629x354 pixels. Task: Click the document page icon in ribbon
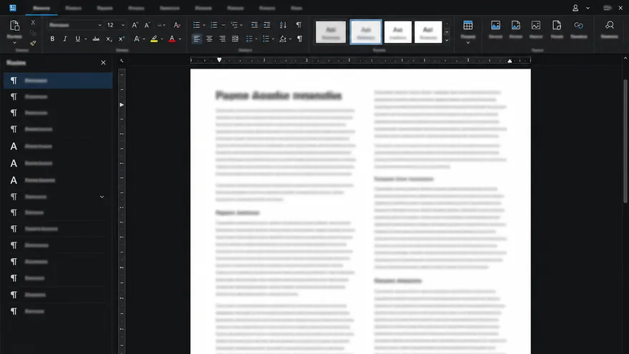click(x=556, y=25)
